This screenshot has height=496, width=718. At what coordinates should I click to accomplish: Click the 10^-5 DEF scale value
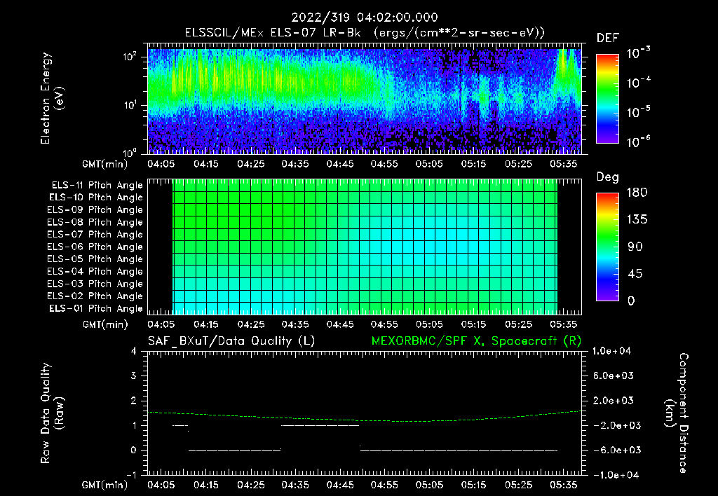click(638, 112)
